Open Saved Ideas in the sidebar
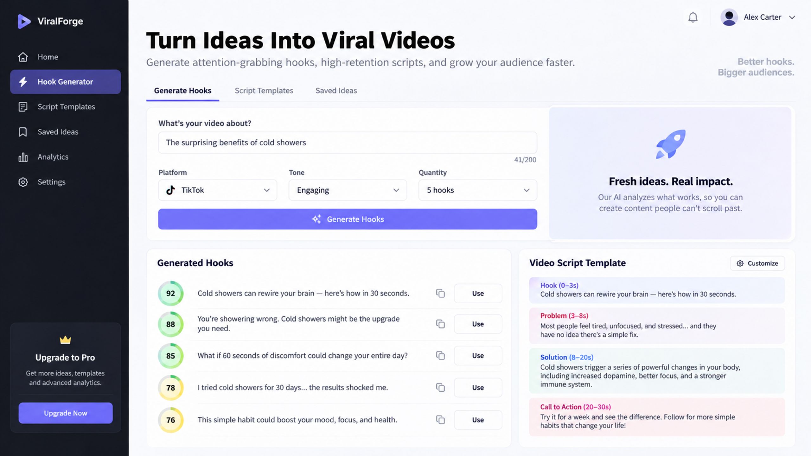The height and width of the screenshot is (456, 811). pos(66,132)
